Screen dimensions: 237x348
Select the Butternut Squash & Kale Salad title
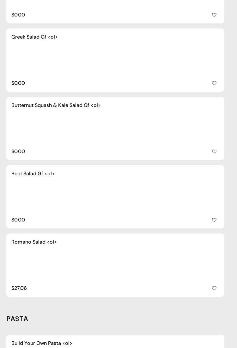point(56,105)
